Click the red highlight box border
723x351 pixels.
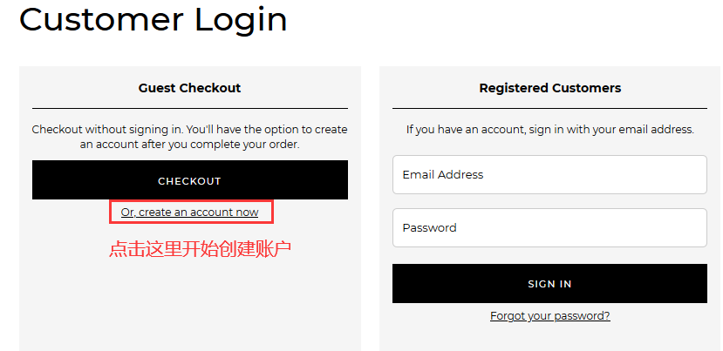pyautogui.click(x=111, y=212)
